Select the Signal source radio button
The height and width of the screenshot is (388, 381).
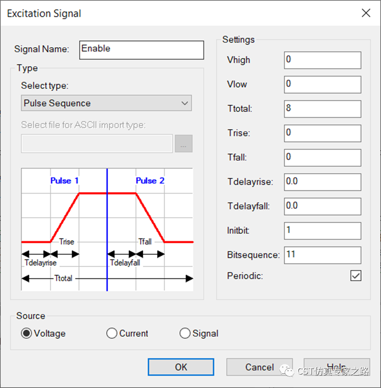tap(185, 333)
